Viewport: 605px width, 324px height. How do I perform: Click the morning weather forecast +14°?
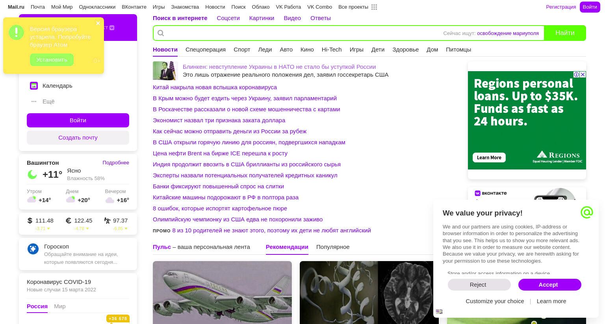click(x=39, y=200)
